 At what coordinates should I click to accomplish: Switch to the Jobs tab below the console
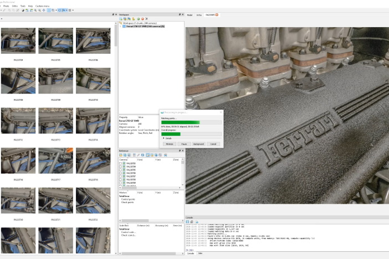click(x=200, y=253)
